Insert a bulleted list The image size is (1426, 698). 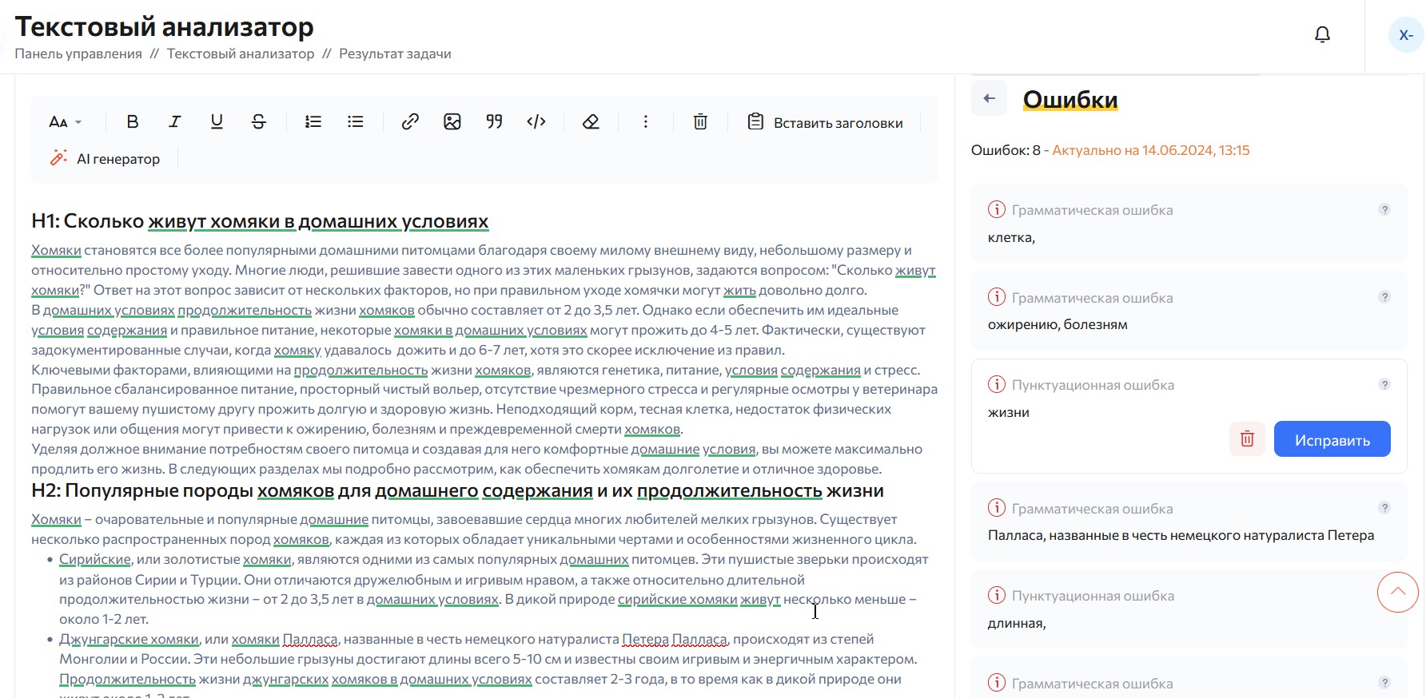(356, 122)
